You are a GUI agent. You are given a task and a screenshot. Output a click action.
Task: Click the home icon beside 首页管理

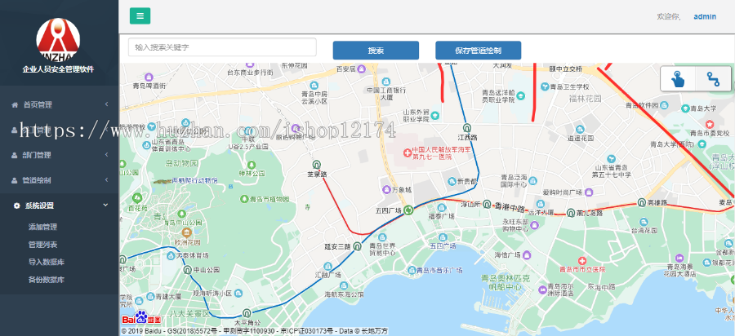pos(14,104)
